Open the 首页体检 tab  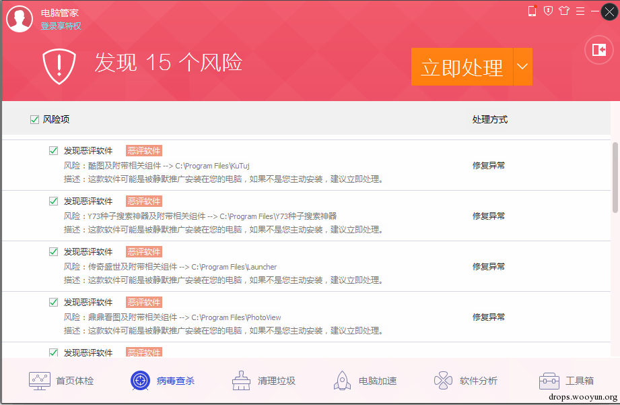[x=61, y=381]
